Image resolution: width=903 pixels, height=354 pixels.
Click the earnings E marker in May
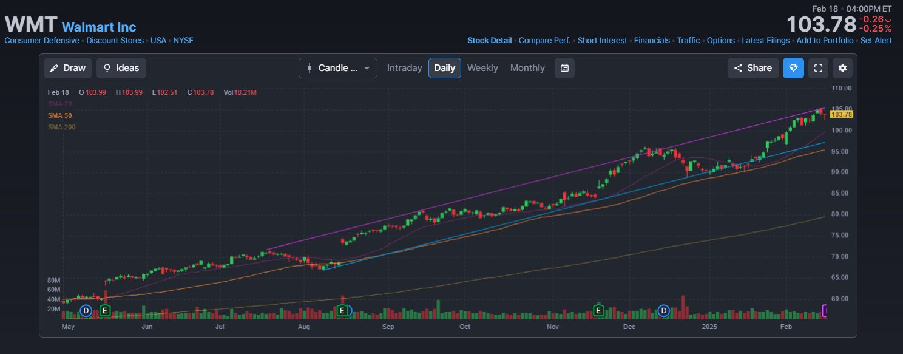tap(105, 311)
